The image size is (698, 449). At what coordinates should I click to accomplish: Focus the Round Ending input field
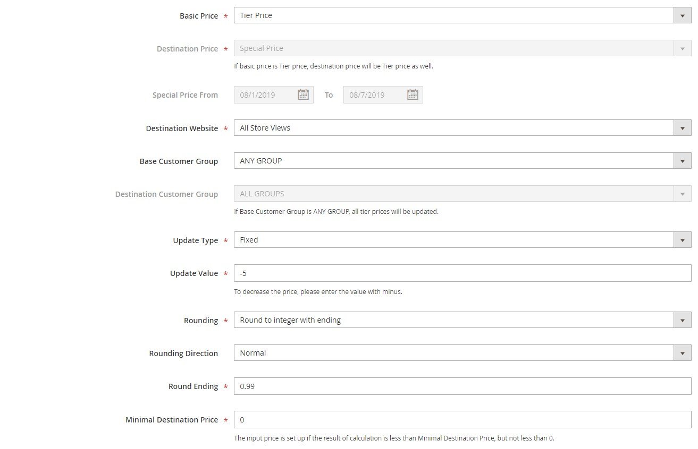(462, 386)
